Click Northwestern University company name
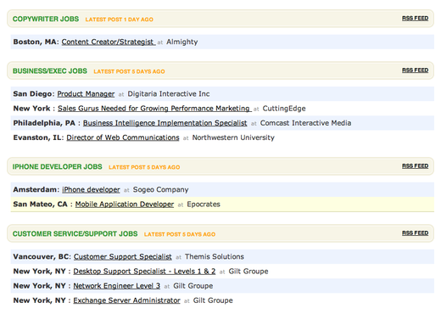The image size is (441, 314). coord(233,137)
